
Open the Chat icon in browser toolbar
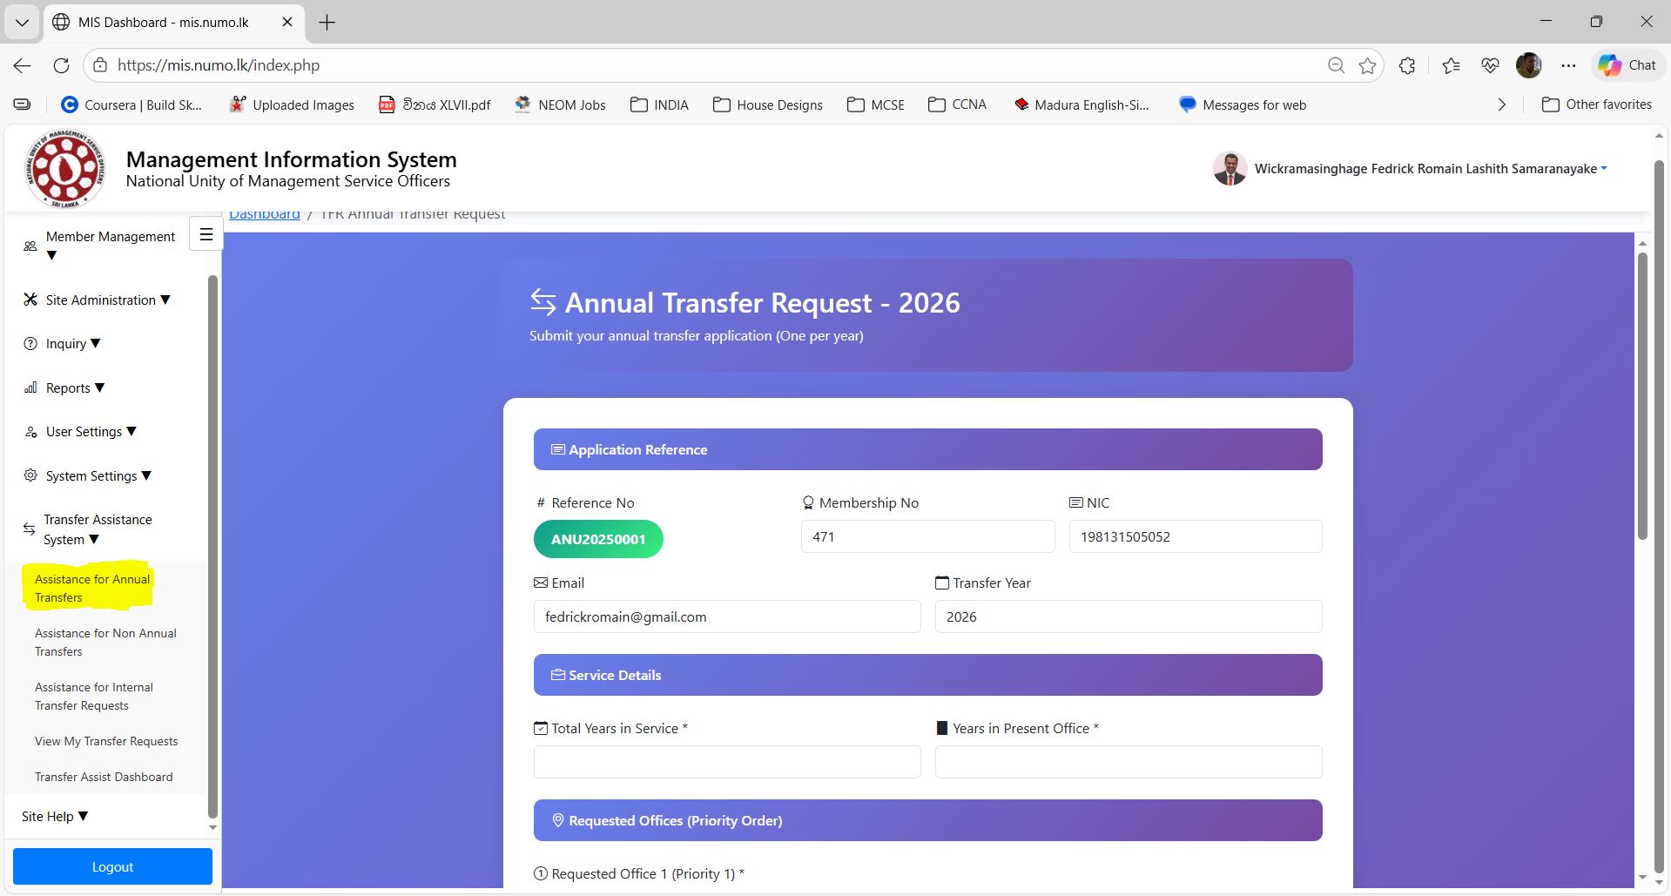pyautogui.click(x=1627, y=65)
